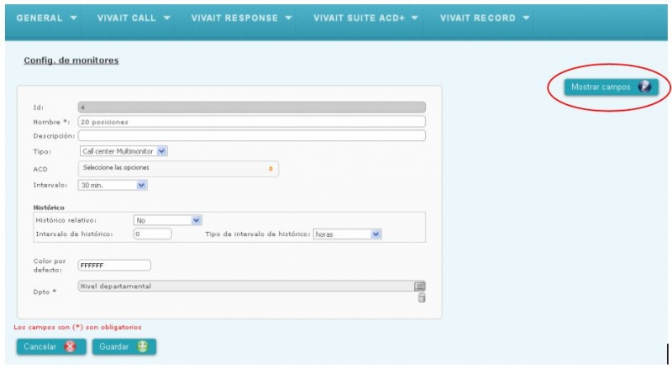Image resolution: width=672 pixels, height=368 pixels.
Task: Focus the Intervalo de histórico field
Action: click(x=153, y=234)
